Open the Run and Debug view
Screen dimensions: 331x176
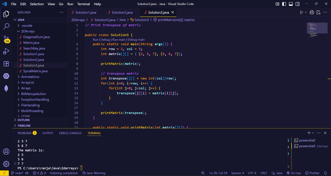6,51
